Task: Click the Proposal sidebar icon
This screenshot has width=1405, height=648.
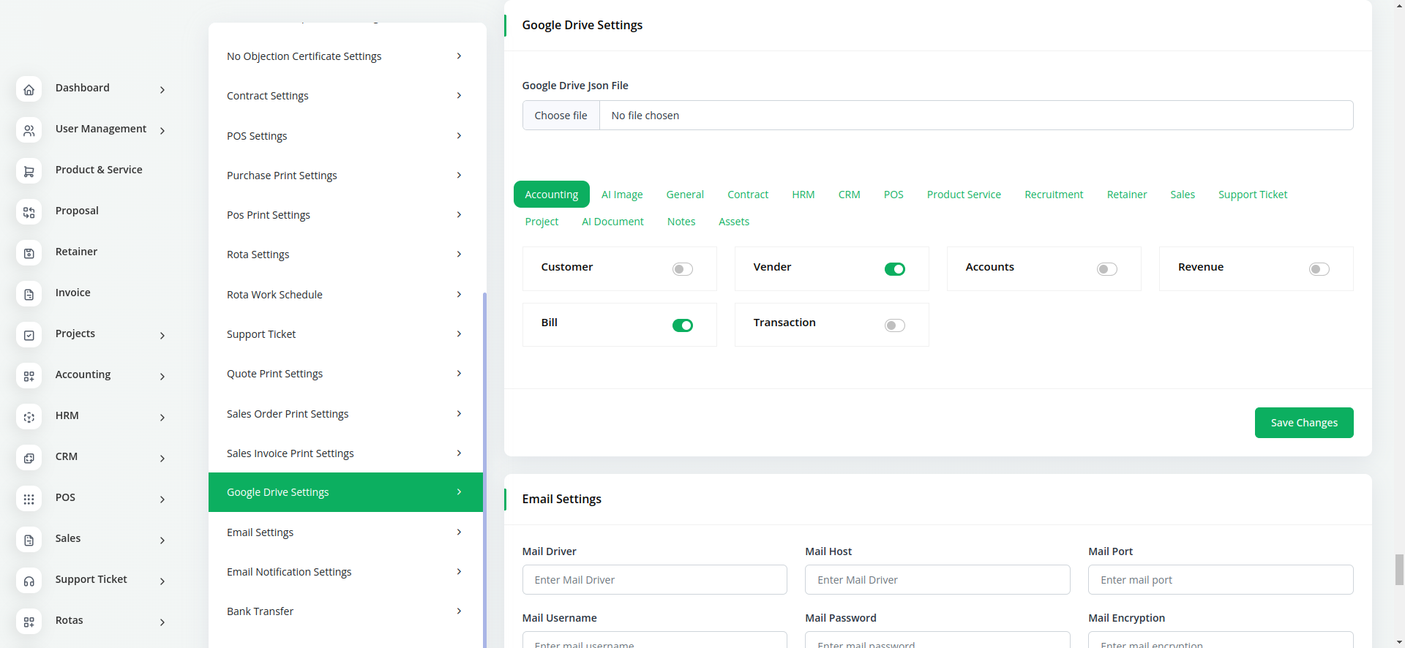Action: [x=29, y=213]
